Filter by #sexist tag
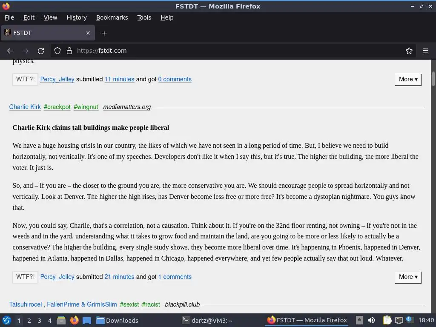This screenshot has height=327, width=436. (x=129, y=304)
